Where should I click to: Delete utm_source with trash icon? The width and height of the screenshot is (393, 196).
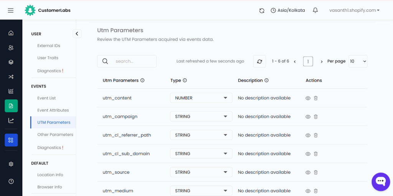[x=316, y=172]
